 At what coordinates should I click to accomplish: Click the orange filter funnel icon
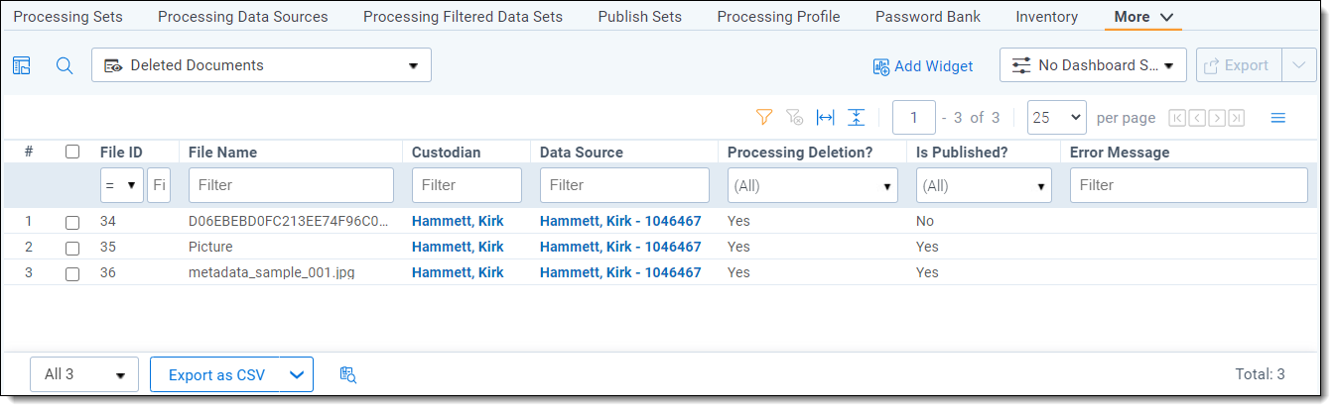click(x=763, y=118)
